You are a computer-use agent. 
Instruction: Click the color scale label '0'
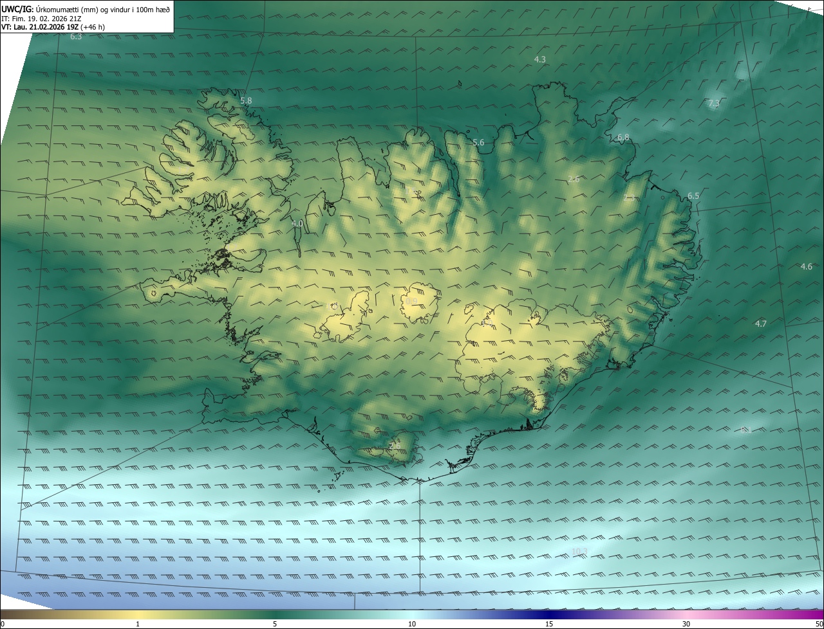coord(3,624)
